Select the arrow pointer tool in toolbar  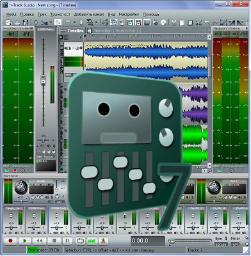click(58, 22)
